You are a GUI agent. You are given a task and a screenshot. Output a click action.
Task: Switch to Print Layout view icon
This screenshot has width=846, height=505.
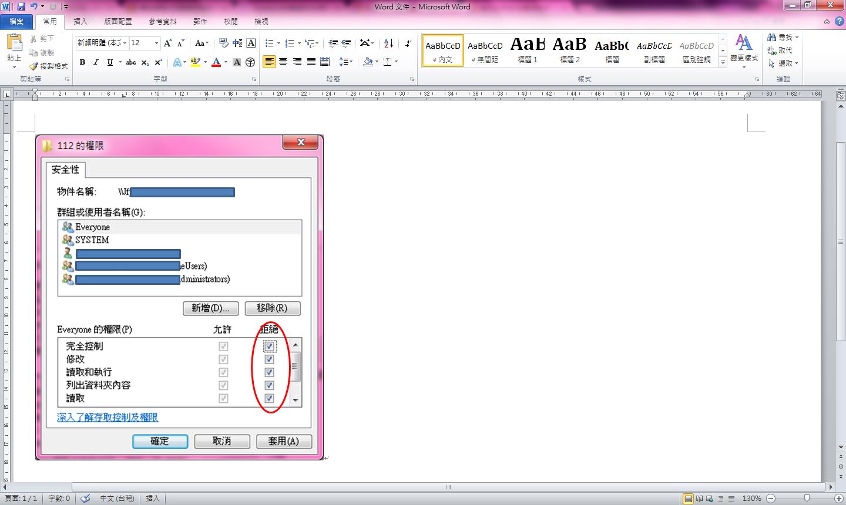[x=689, y=499]
